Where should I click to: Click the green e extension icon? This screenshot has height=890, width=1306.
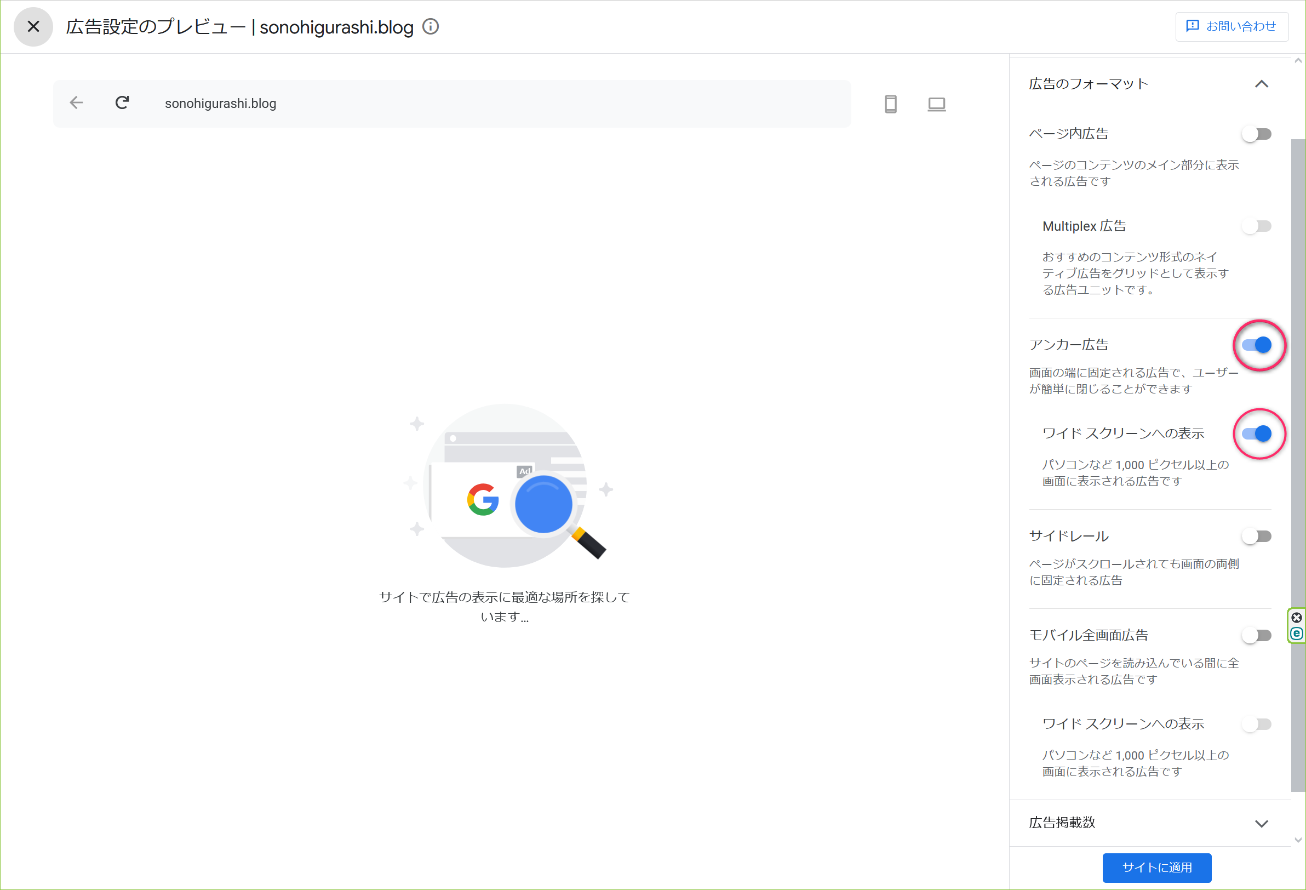coord(1297,634)
